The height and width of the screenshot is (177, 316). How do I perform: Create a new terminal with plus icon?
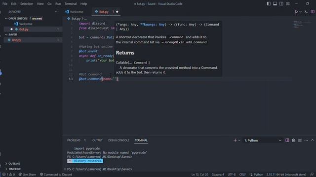(x=235, y=140)
